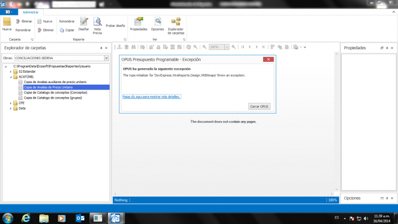The width and height of the screenshot is (398, 224).
Task: Expand the CFE folder in tree
Action: pos(10,103)
